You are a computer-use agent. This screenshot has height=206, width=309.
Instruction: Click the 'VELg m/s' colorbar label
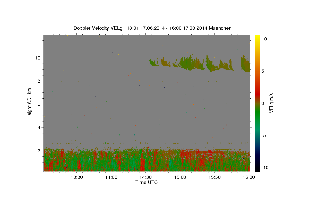pyautogui.click(x=271, y=103)
